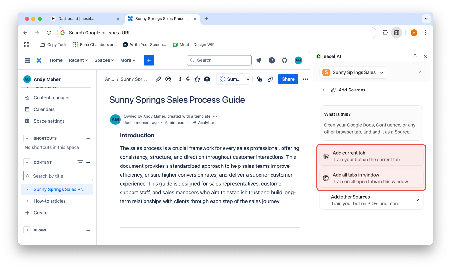Collapse the Content section
The height and width of the screenshot is (269, 451).
(x=27, y=162)
